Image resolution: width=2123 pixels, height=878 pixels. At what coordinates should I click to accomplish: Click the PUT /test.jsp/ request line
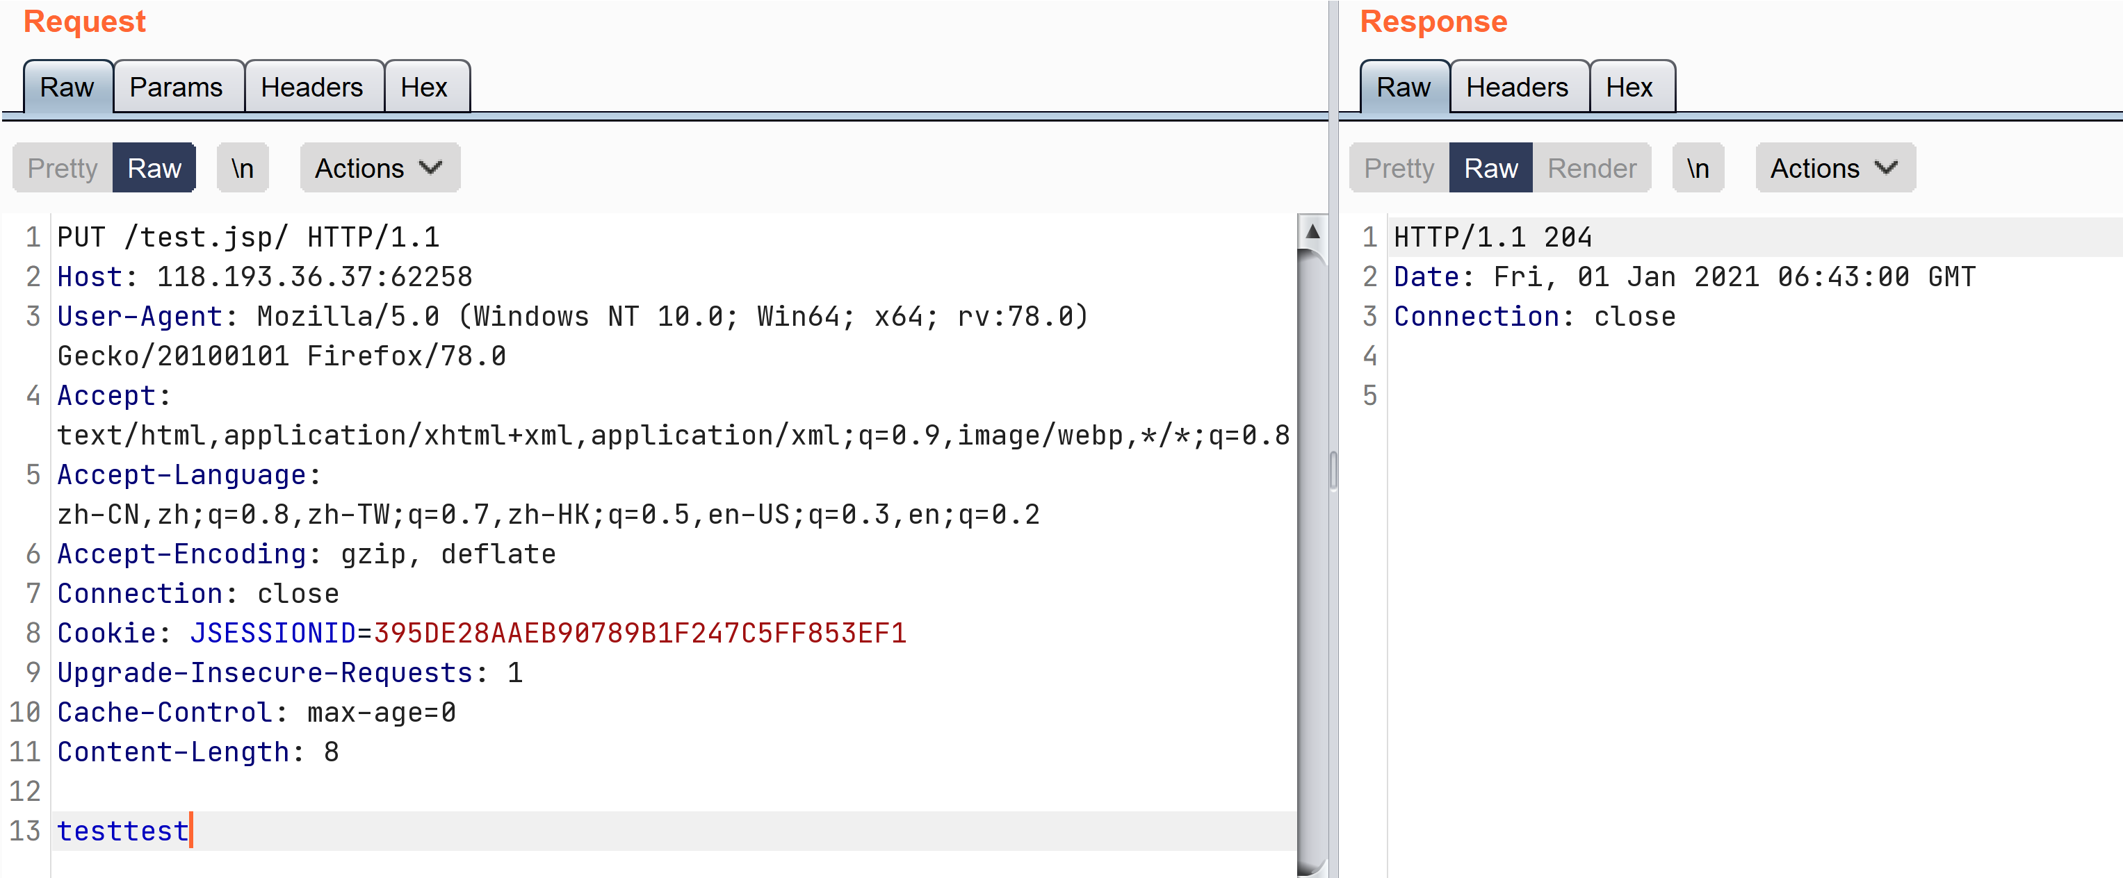pyautogui.click(x=247, y=237)
